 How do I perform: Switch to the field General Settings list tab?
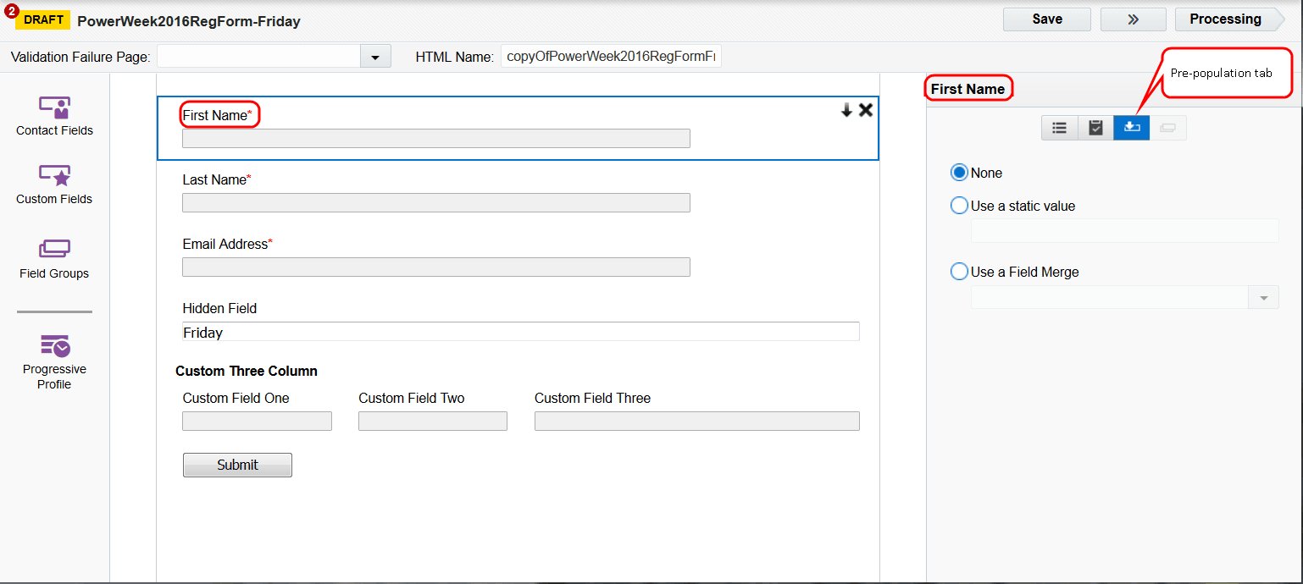(1059, 128)
